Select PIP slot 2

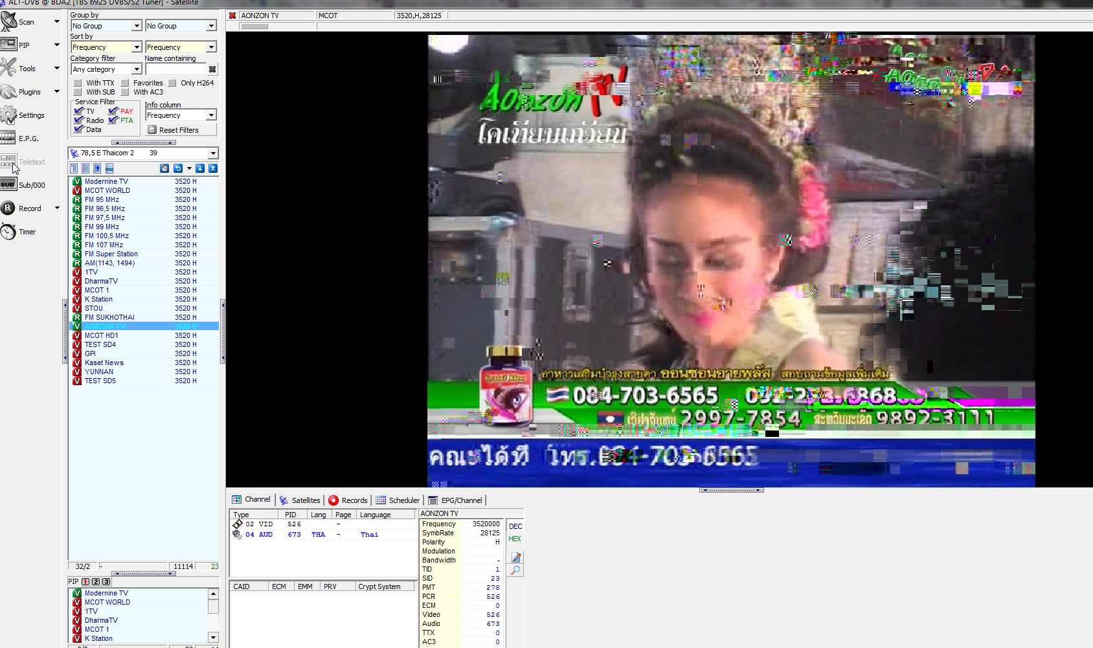click(96, 581)
